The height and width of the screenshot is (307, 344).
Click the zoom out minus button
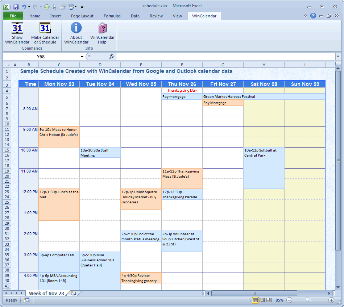click(x=289, y=300)
